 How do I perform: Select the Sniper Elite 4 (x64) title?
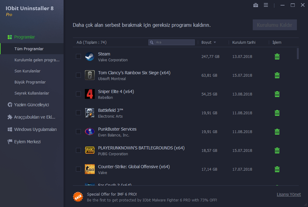tap(116, 91)
